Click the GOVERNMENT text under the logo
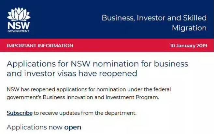The image size is (214, 134). pos(18,31)
